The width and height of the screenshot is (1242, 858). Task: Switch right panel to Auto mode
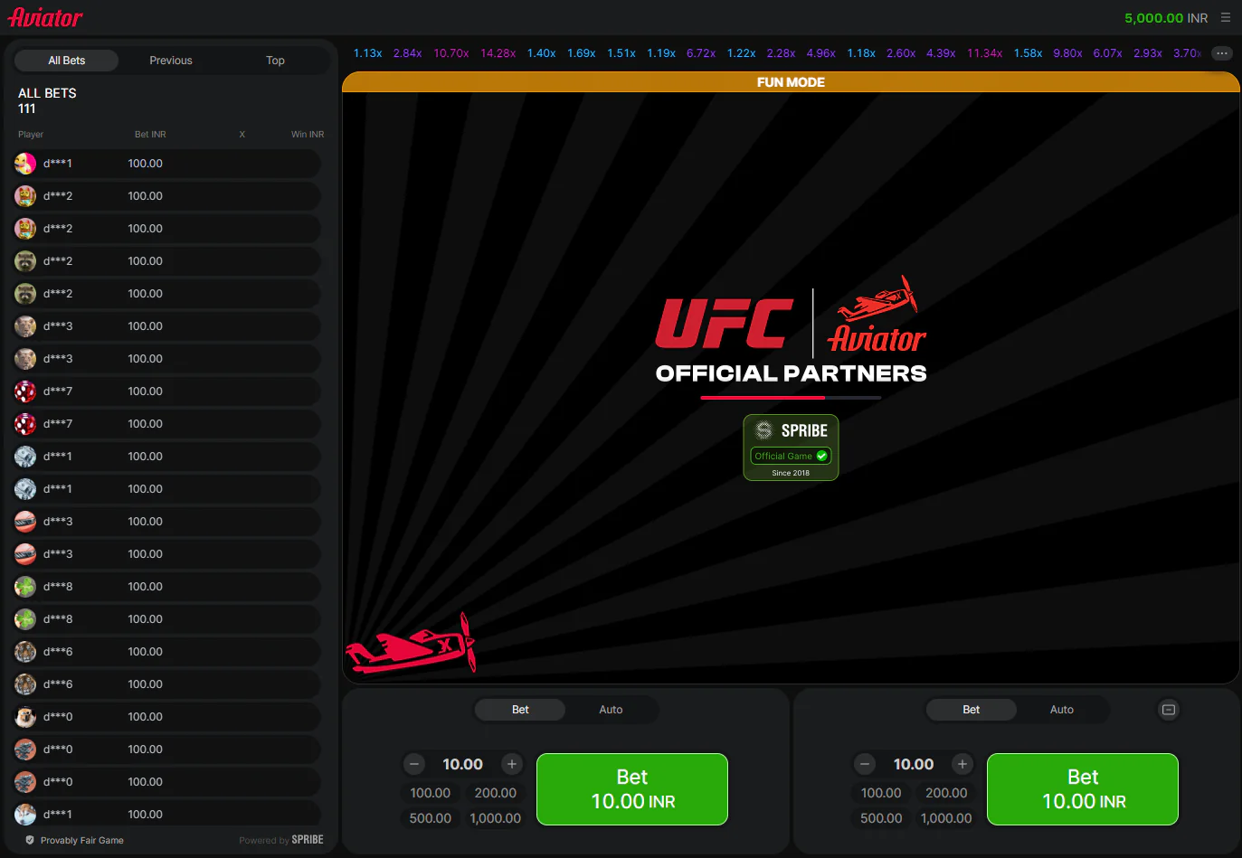point(1061,710)
